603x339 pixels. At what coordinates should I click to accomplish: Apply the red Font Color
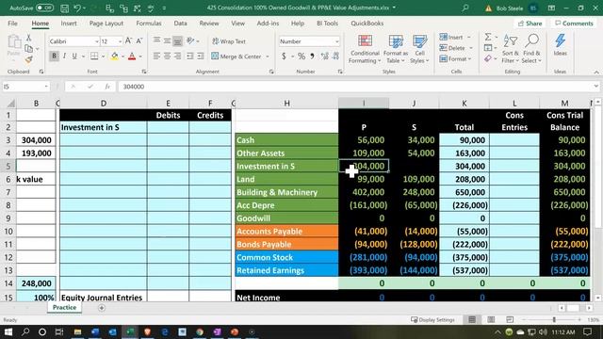click(132, 56)
